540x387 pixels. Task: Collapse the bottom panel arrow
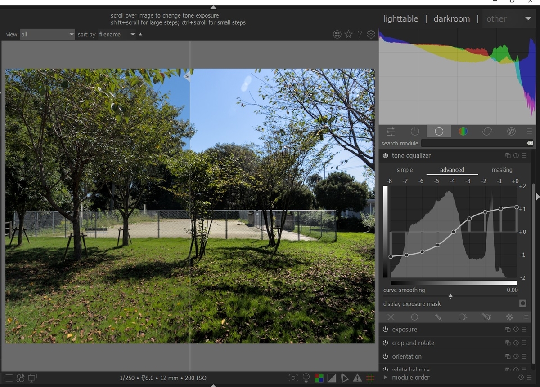click(213, 385)
